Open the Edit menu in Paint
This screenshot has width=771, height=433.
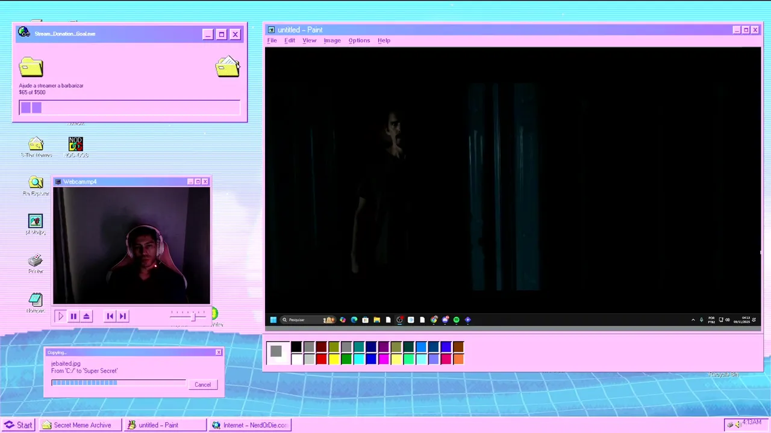click(x=290, y=40)
